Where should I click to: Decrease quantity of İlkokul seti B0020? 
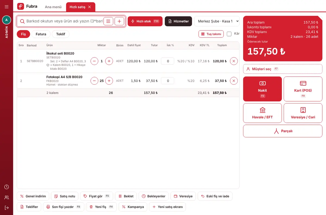pos(94,61)
